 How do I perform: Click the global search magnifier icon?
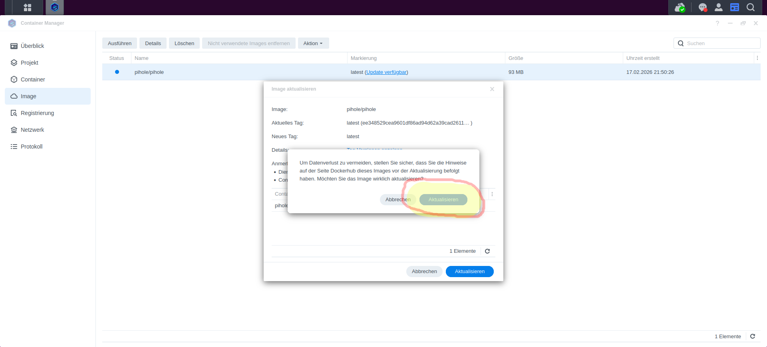tap(751, 7)
